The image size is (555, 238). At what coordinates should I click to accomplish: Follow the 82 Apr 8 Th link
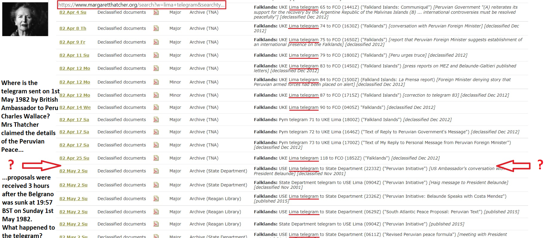[73, 28]
